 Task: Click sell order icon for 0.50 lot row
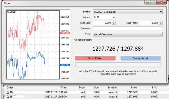(x=7, y=97)
